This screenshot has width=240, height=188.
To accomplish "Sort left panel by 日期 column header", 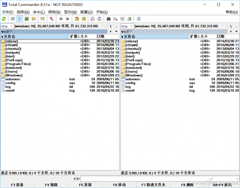I will (108, 36).
